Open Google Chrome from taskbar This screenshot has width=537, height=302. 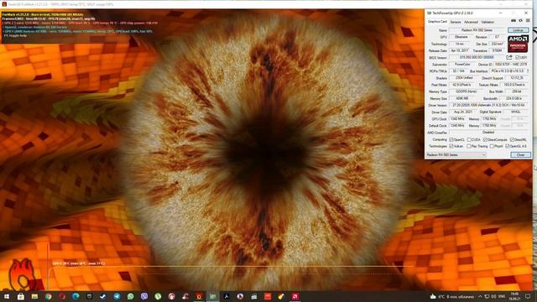click(49, 296)
